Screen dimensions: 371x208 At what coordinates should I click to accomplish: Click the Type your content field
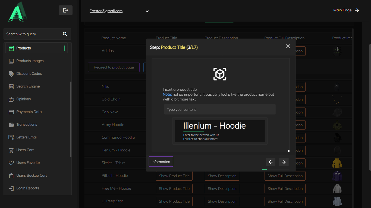coord(220,109)
